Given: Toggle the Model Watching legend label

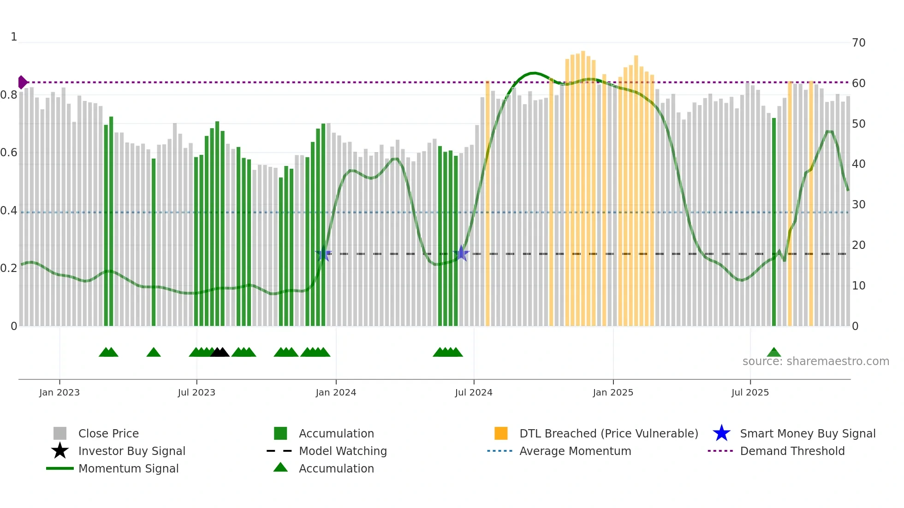Looking at the screenshot, I should click(x=343, y=451).
